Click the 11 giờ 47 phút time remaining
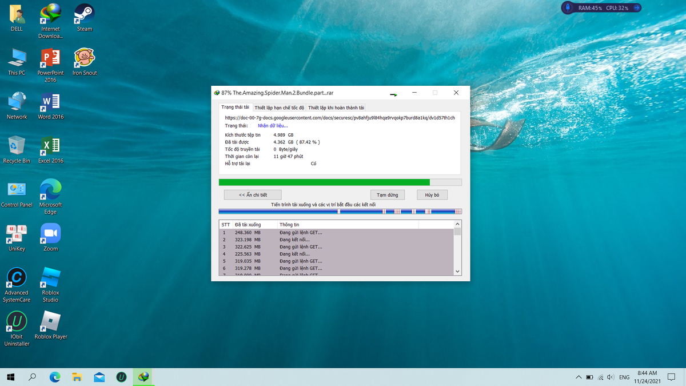The height and width of the screenshot is (386, 686). 288,156
